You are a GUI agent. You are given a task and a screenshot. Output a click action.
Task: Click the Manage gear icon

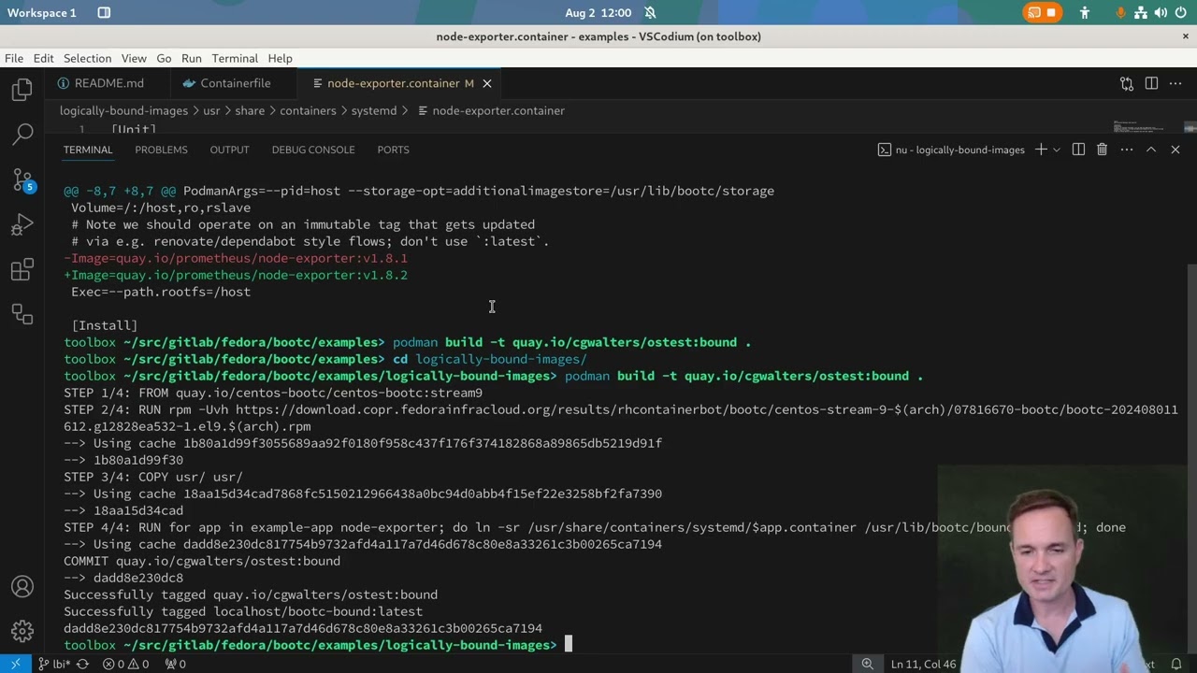(x=22, y=631)
